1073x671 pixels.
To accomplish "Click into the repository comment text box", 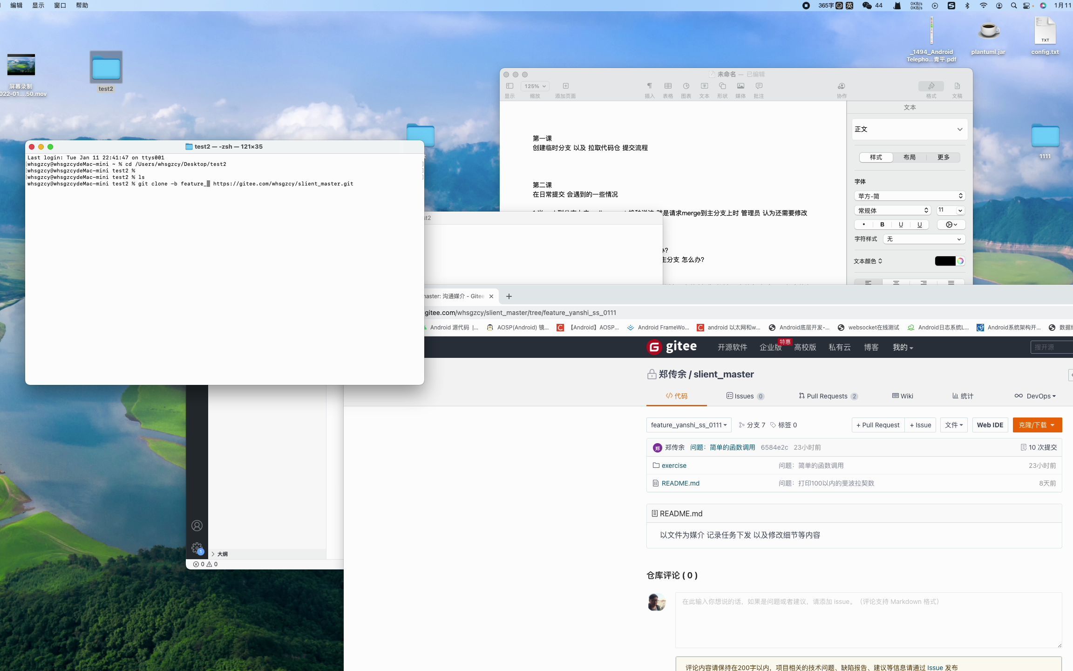I will tap(868, 620).
